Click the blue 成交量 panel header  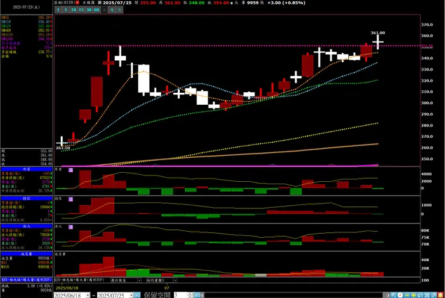26,254
